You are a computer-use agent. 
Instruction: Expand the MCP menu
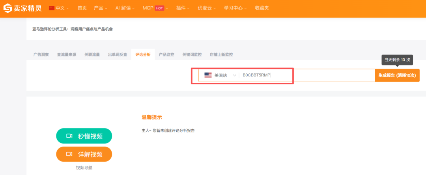[155, 8]
